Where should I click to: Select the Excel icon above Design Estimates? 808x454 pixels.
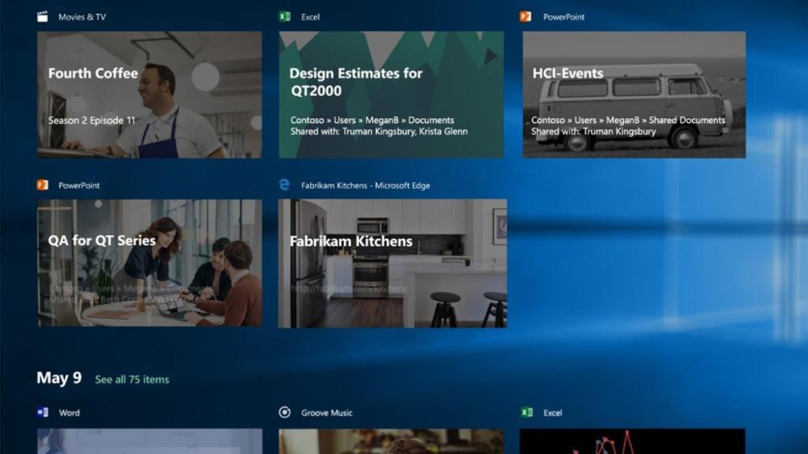point(285,15)
